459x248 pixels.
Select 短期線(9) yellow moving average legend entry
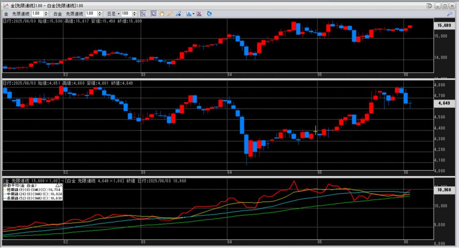[32, 189]
